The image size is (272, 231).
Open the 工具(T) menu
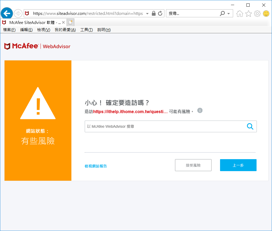(x=87, y=30)
